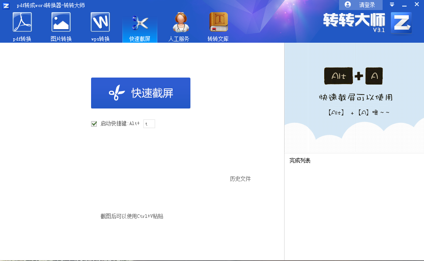Switch to the pdf转换 tab

22,25
